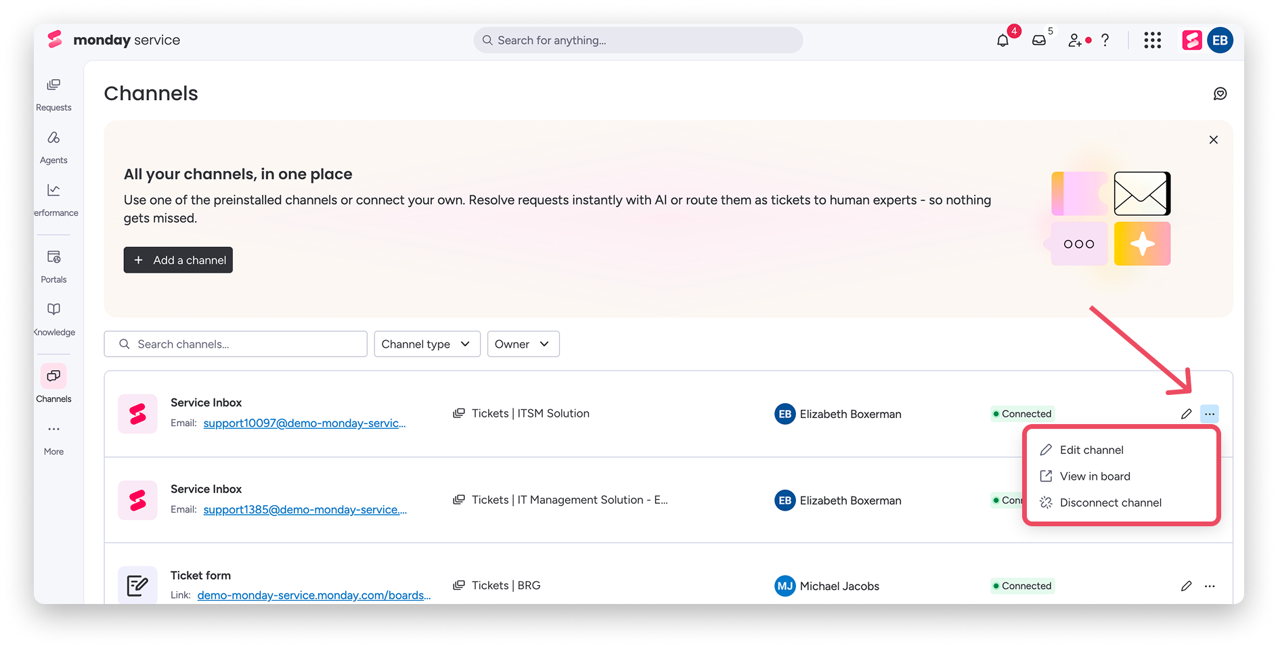Go to Requests in the sidebar

53,95
